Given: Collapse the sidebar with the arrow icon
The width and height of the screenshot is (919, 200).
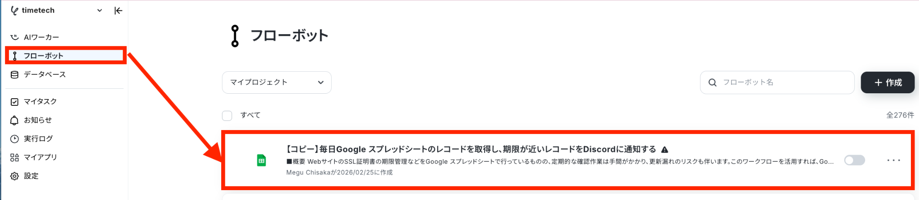Looking at the screenshot, I should click(118, 10).
